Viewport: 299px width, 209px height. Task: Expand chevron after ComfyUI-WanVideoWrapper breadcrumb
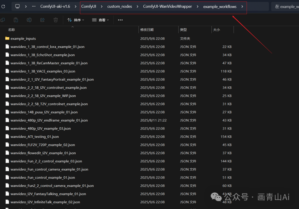(198, 6)
